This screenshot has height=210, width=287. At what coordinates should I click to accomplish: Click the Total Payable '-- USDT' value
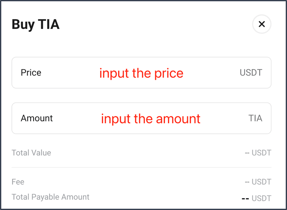[256, 198]
